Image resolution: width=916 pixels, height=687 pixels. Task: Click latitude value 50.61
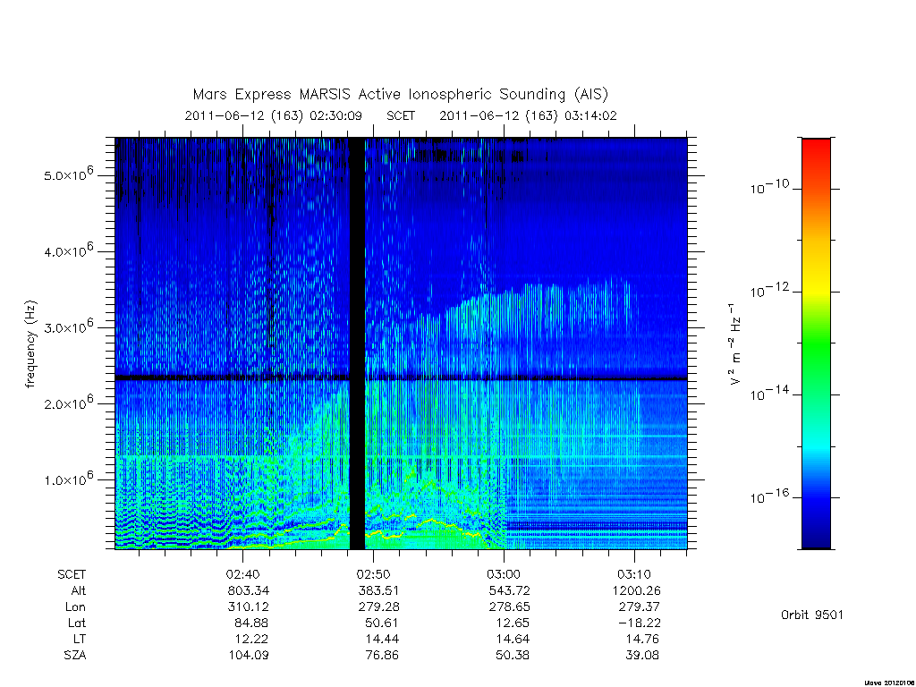click(x=382, y=623)
